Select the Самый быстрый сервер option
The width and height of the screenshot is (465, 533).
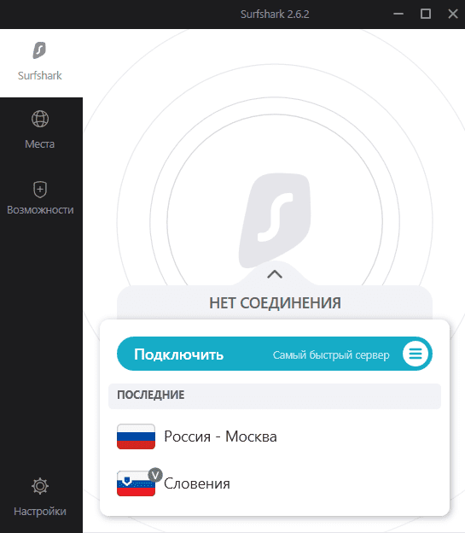click(x=331, y=354)
